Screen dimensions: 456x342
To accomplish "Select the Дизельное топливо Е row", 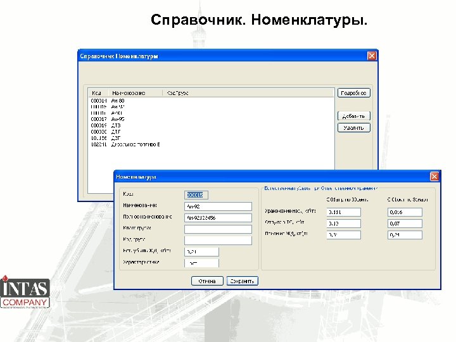I will point(125,144).
